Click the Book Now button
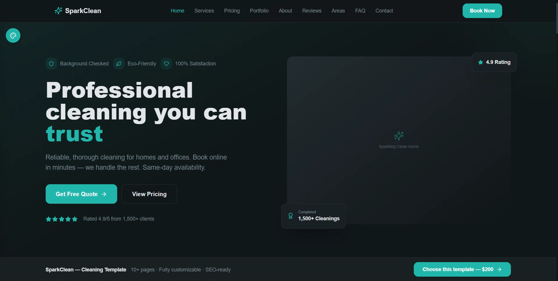 click(x=482, y=11)
